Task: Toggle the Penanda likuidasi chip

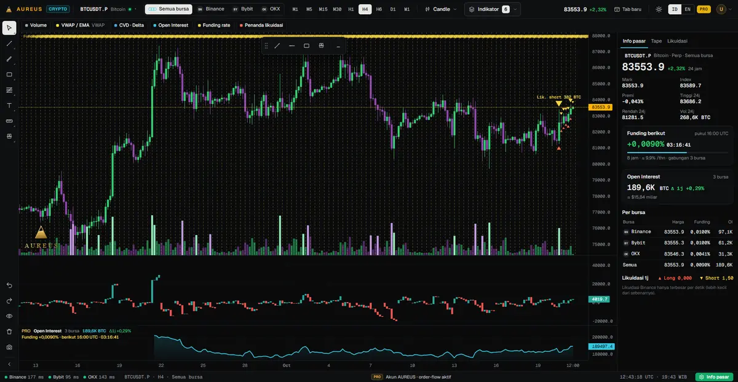Action: point(262,25)
